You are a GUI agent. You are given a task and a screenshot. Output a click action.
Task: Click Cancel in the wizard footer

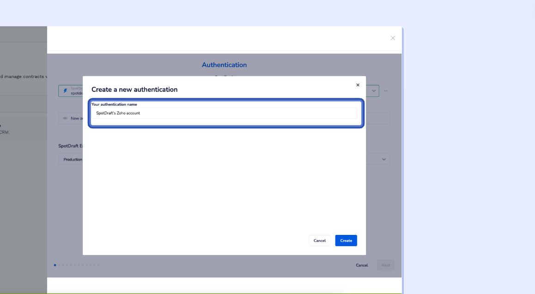coord(362,265)
